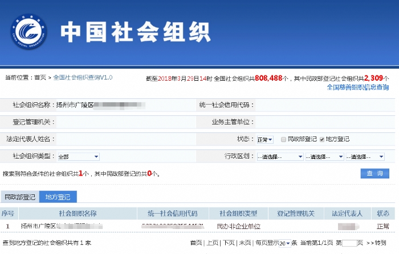Expand the 社会组织类型 dropdown
Screen dimensions: 399x254
(x=78, y=156)
